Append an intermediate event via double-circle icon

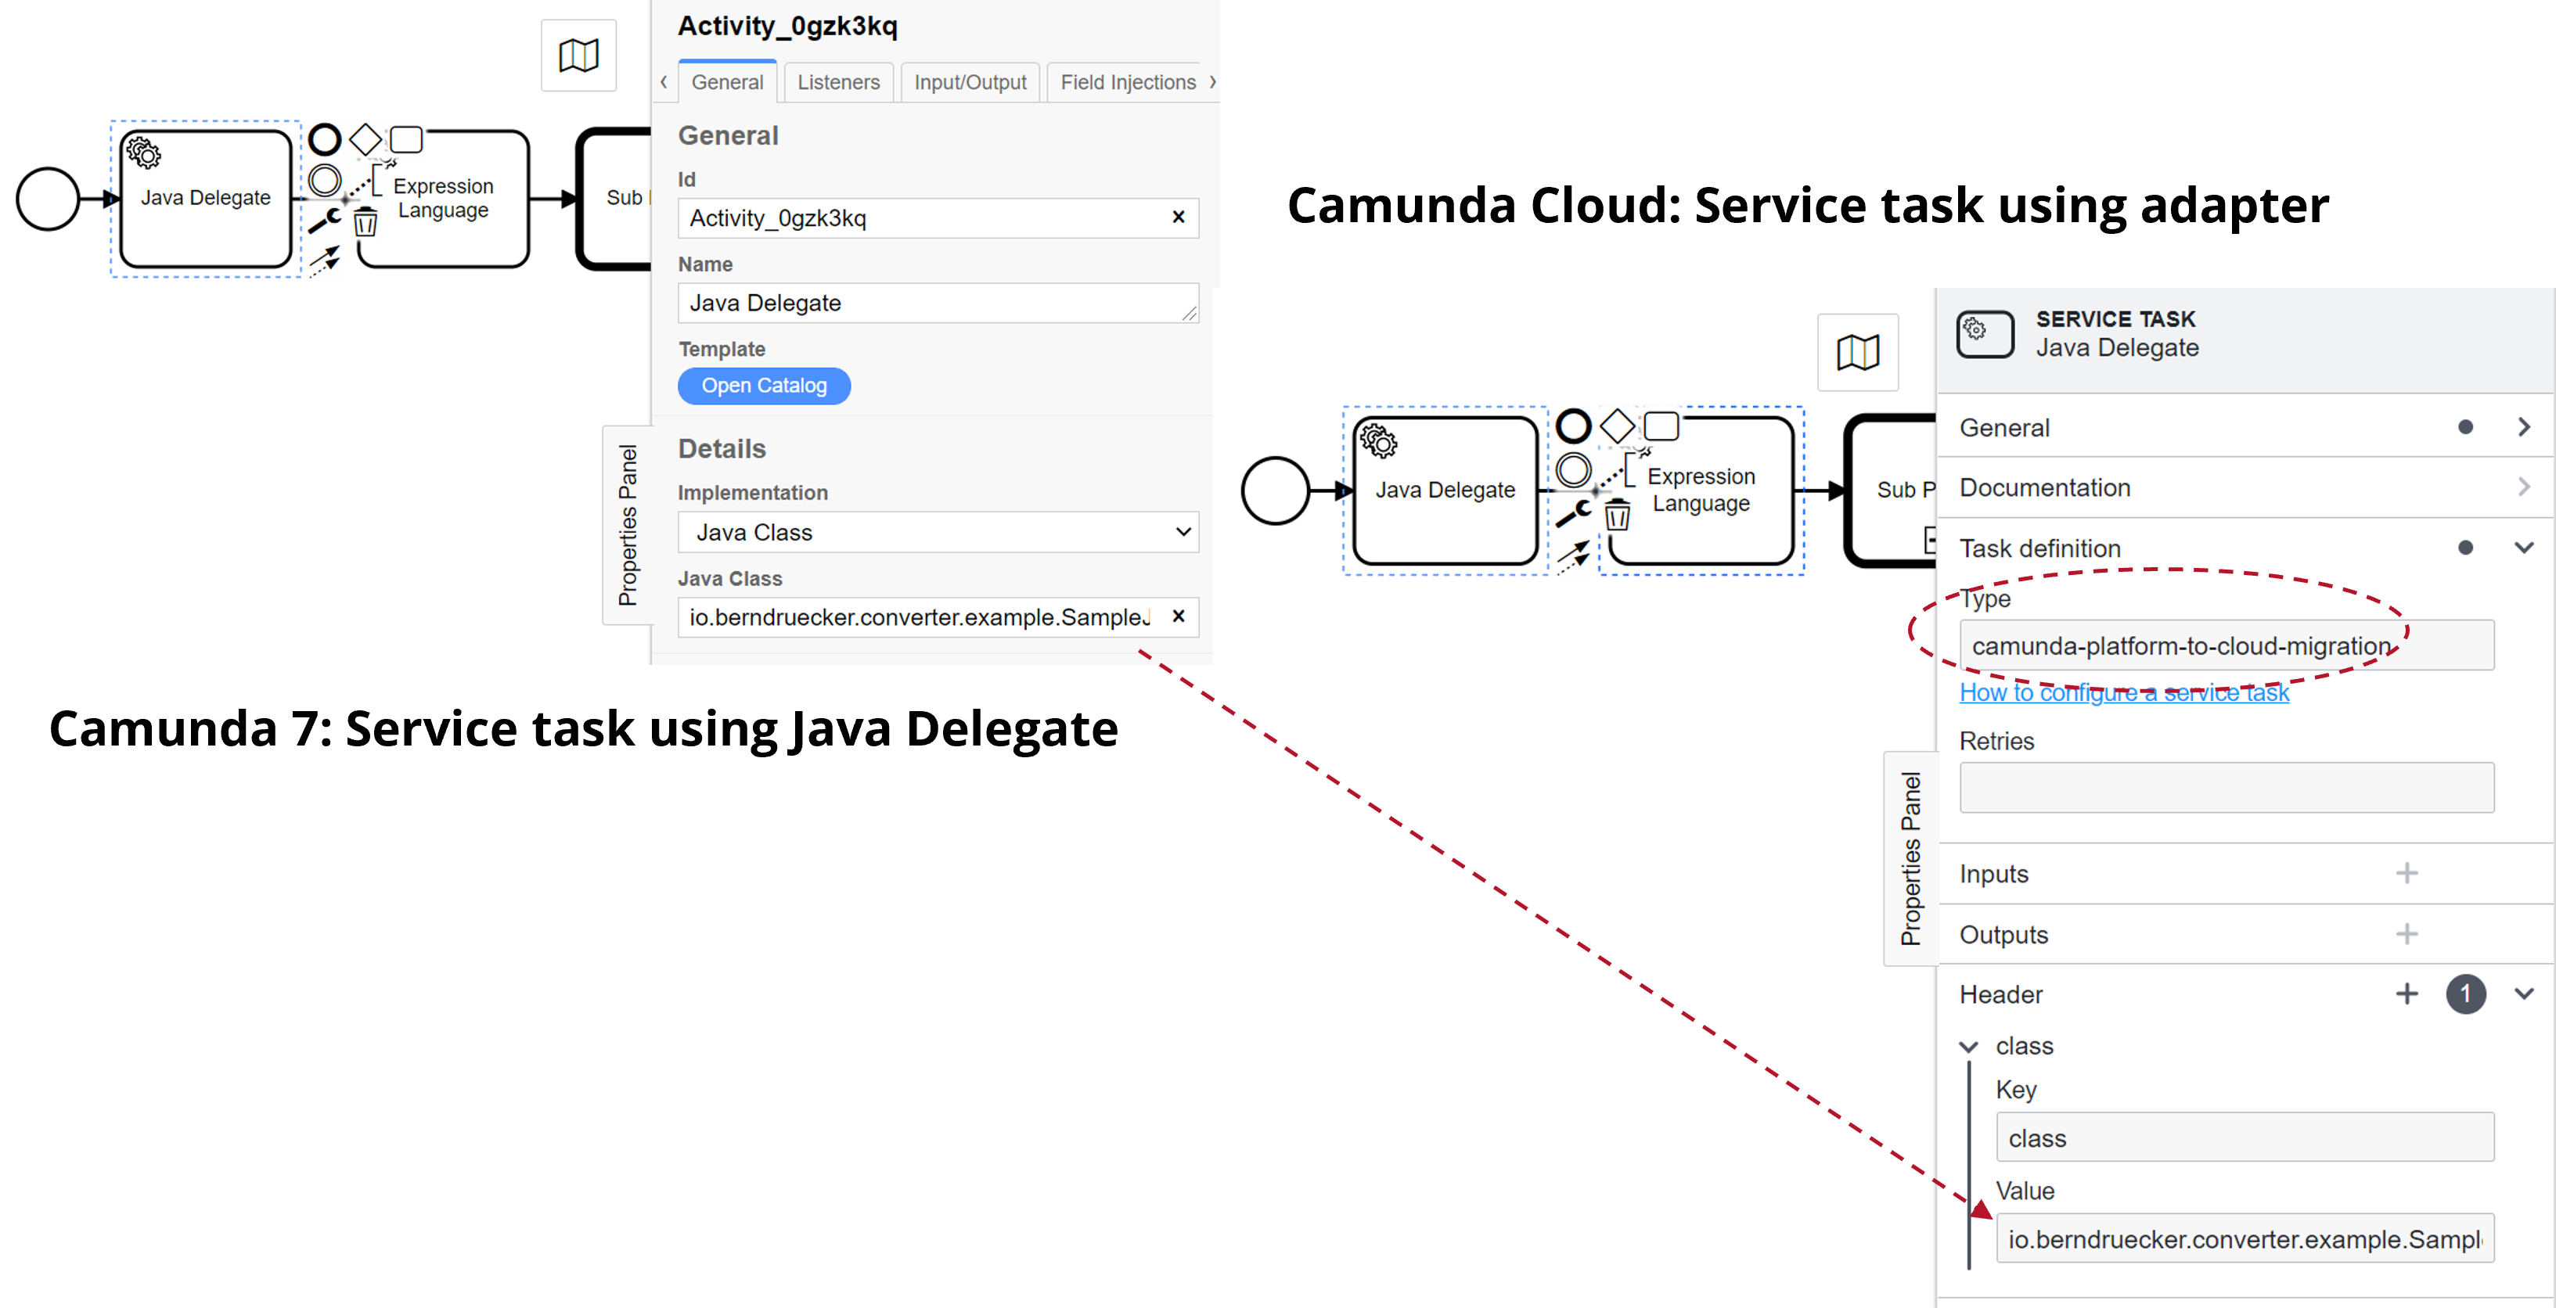click(326, 181)
